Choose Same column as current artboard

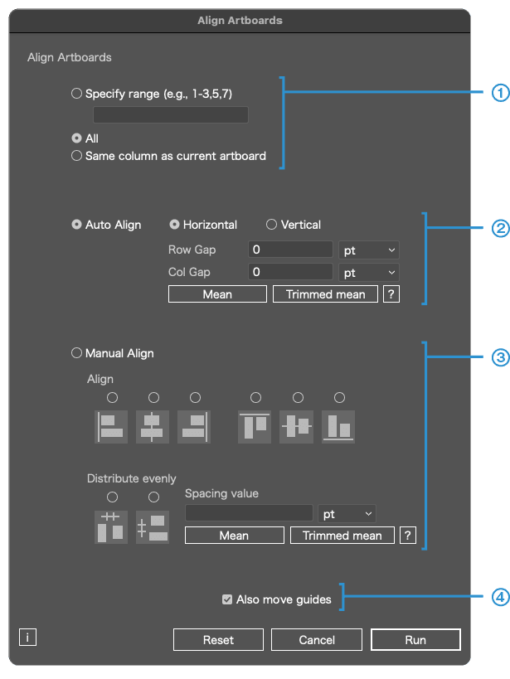[x=77, y=156]
